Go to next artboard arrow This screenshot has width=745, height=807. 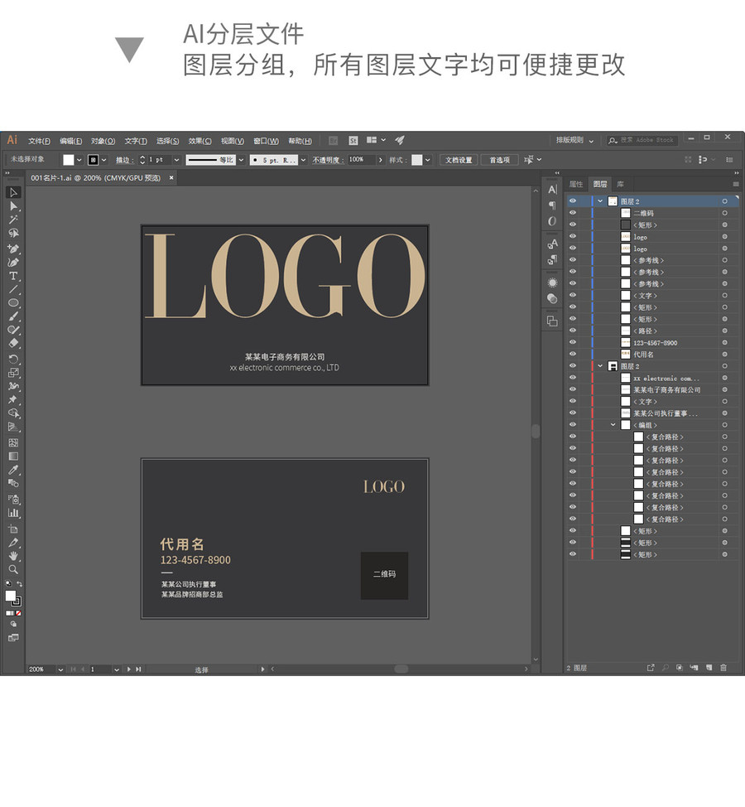[x=128, y=669]
